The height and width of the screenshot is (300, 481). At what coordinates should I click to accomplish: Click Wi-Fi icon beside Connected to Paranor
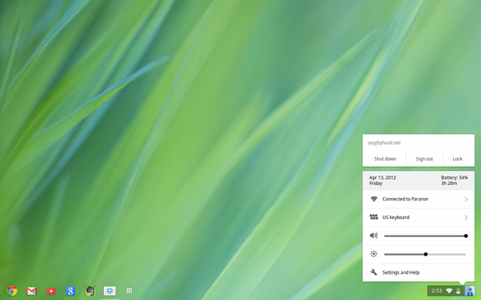(x=374, y=199)
